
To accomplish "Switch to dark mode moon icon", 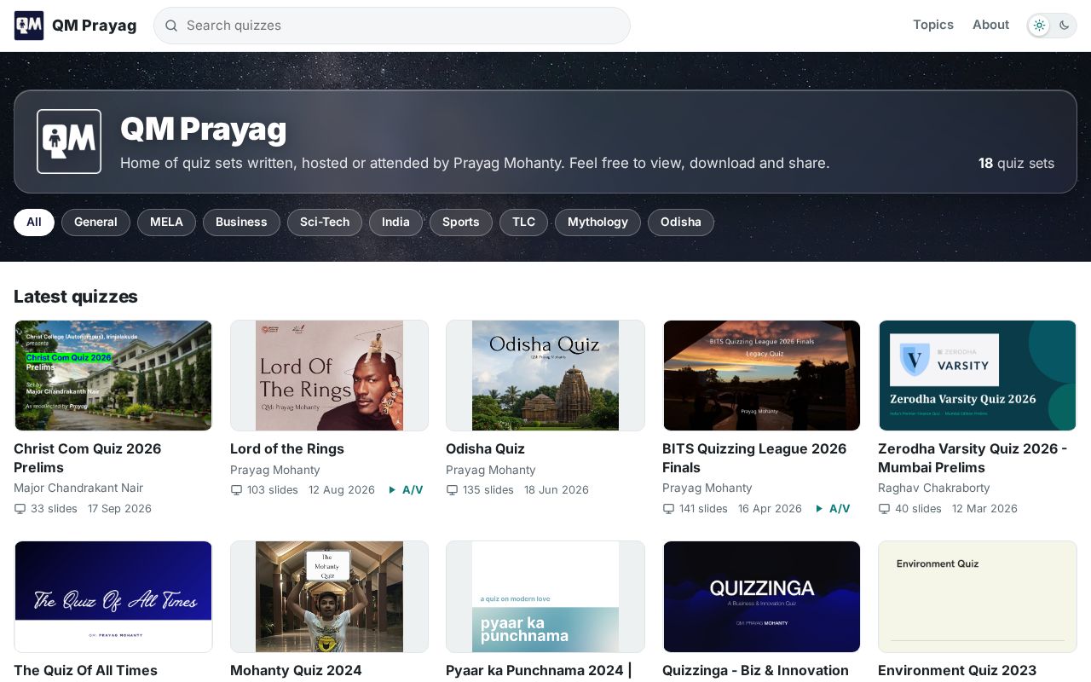I will point(1065,26).
